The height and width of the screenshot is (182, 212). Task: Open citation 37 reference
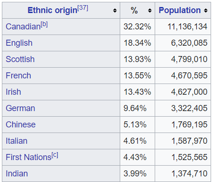coord(83,8)
